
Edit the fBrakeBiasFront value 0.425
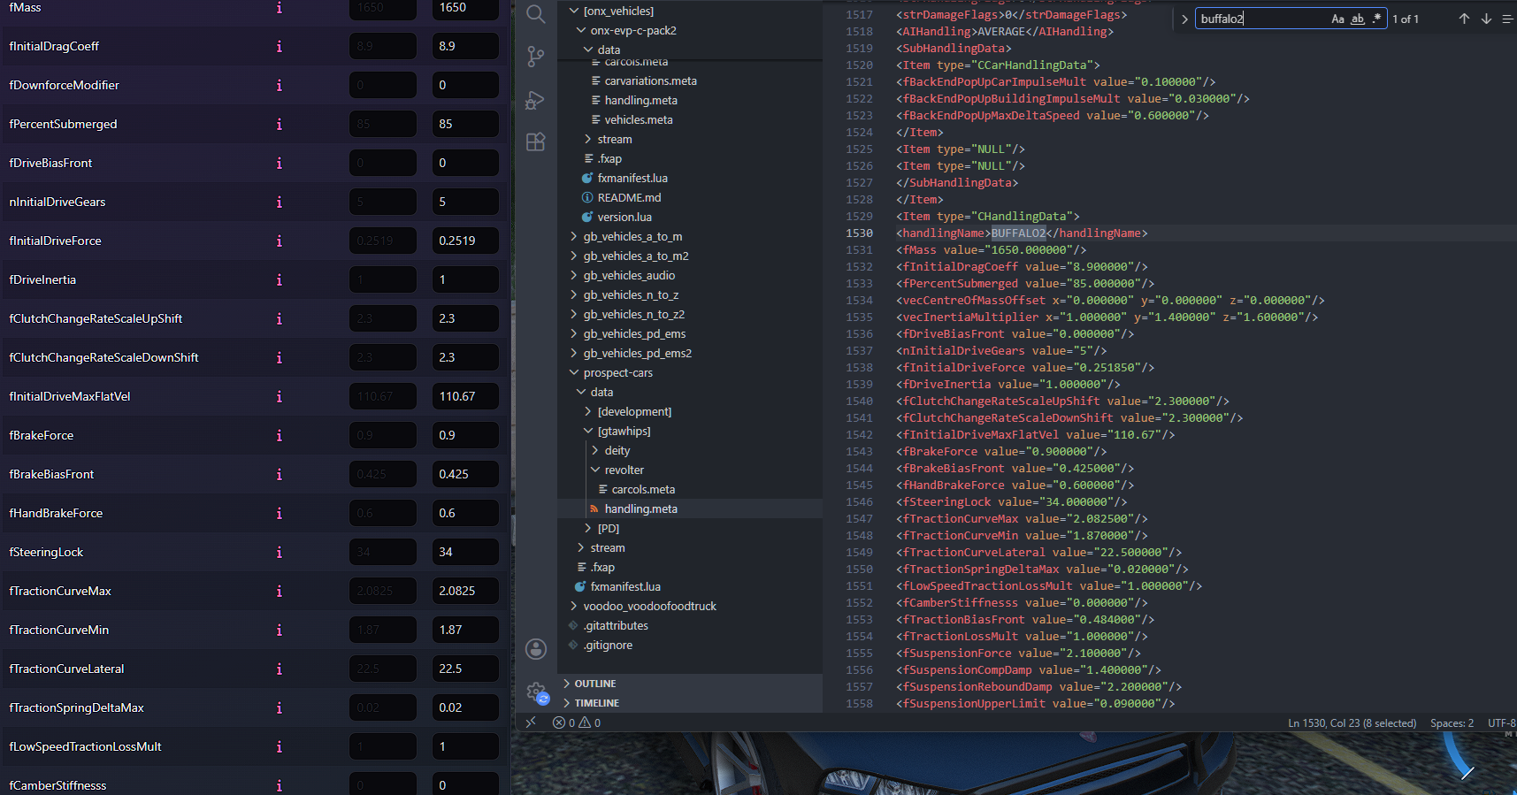(x=465, y=474)
